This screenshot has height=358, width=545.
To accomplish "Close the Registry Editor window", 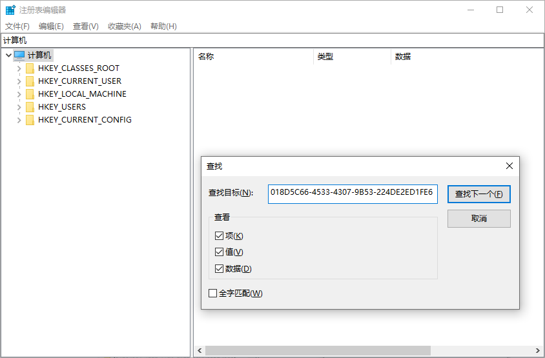I will point(530,10).
